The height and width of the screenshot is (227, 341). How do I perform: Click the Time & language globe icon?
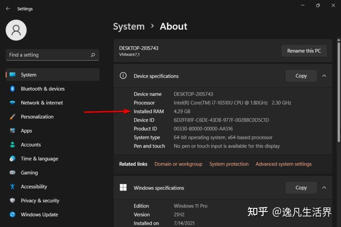pyautogui.click(x=12, y=158)
